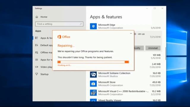
Task: Click the Apps for websites icon
Action: point(37,60)
